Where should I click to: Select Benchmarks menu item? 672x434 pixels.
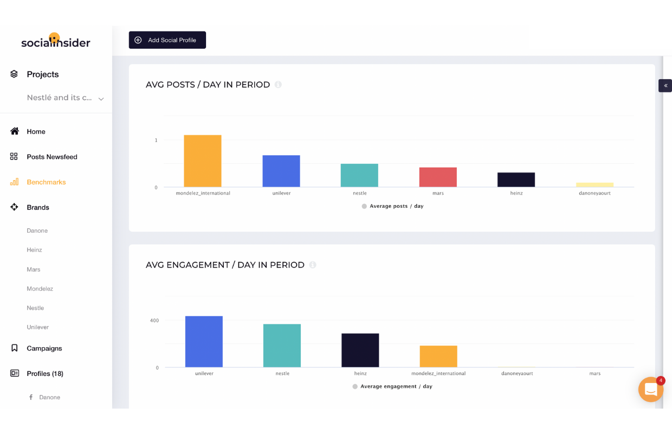tap(46, 182)
